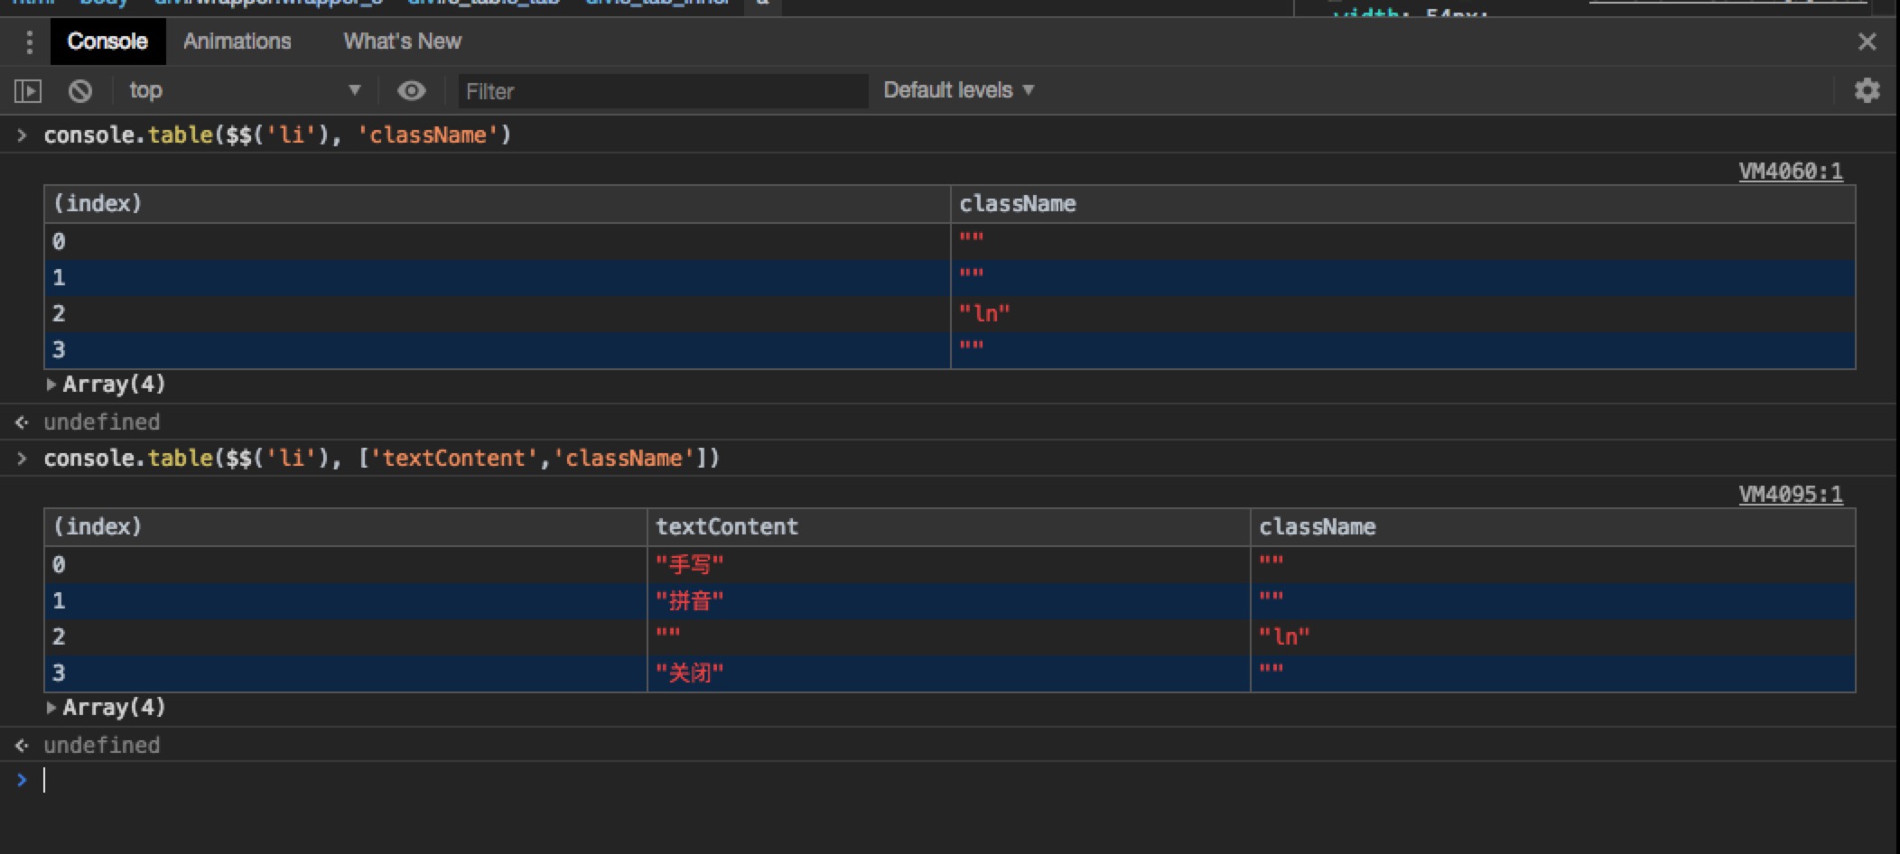Image resolution: width=1900 pixels, height=854 pixels.
Task: Sort first table by className header
Action: click(x=1402, y=204)
